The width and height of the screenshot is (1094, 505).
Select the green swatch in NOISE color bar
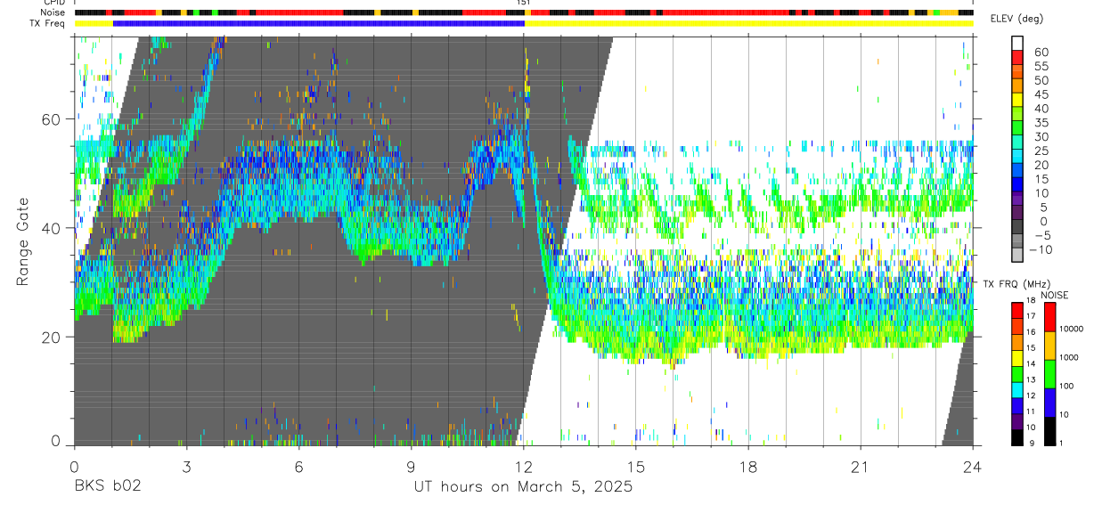click(1050, 374)
